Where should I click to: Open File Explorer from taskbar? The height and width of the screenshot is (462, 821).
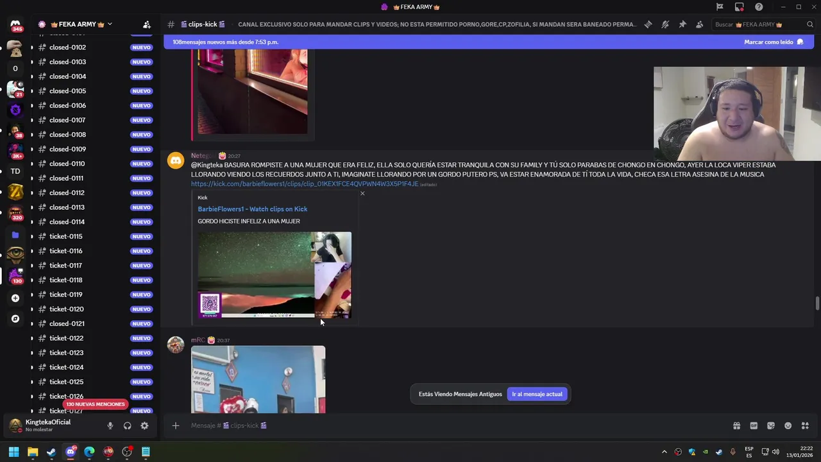(33, 452)
